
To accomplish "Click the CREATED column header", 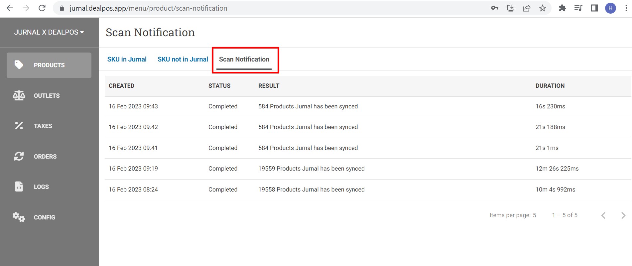I will [122, 86].
